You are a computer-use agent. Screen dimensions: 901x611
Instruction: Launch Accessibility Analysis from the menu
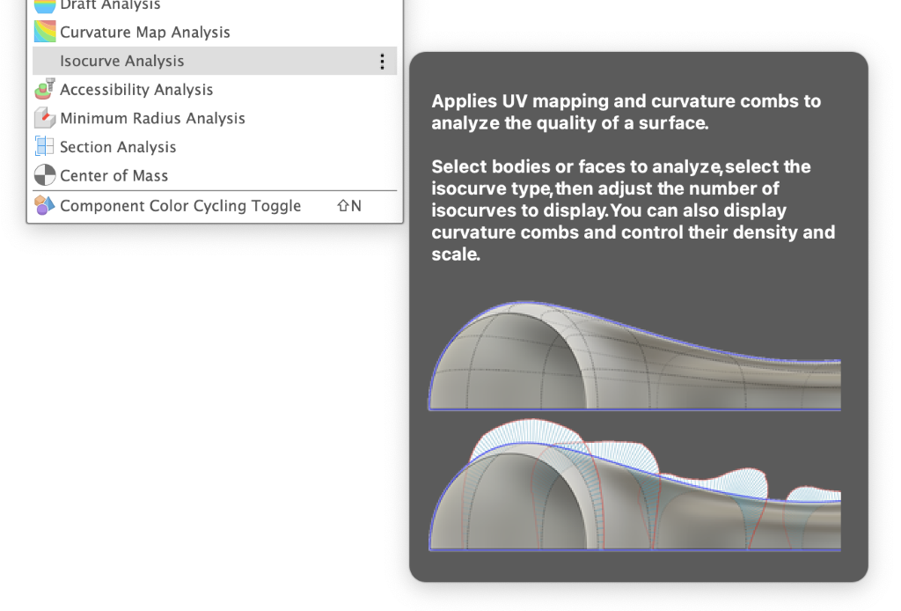(x=136, y=90)
